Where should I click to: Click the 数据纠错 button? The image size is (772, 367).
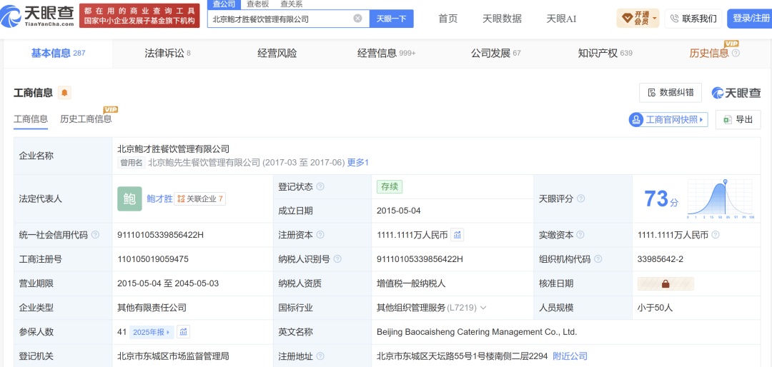point(670,93)
